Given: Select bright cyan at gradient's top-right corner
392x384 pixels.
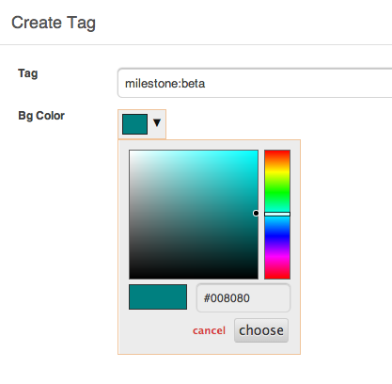Looking at the screenshot, I should pyautogui.click(x=257, y=152).
